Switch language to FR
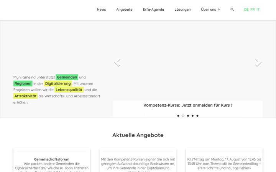Screen dimensions: 276x172 coord(252,10)
